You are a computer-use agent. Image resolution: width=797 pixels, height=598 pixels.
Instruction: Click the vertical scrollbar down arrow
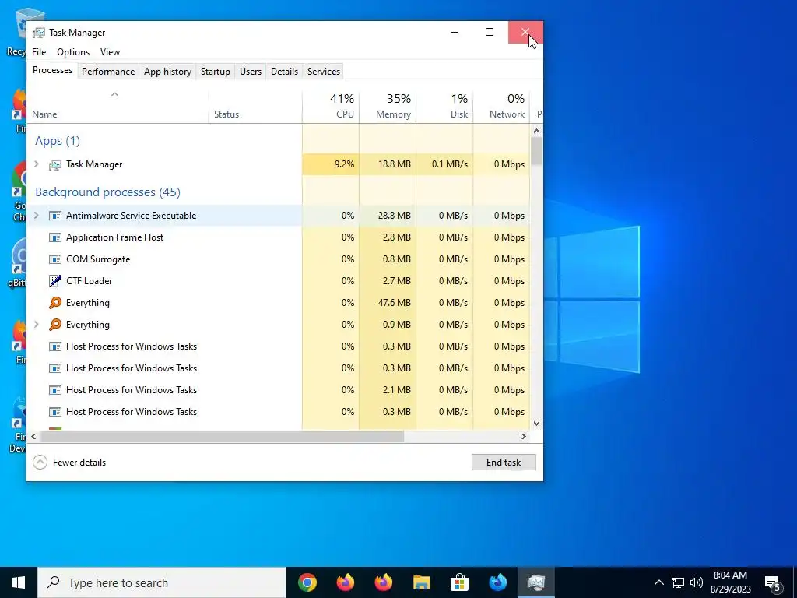tap(536, 424)
